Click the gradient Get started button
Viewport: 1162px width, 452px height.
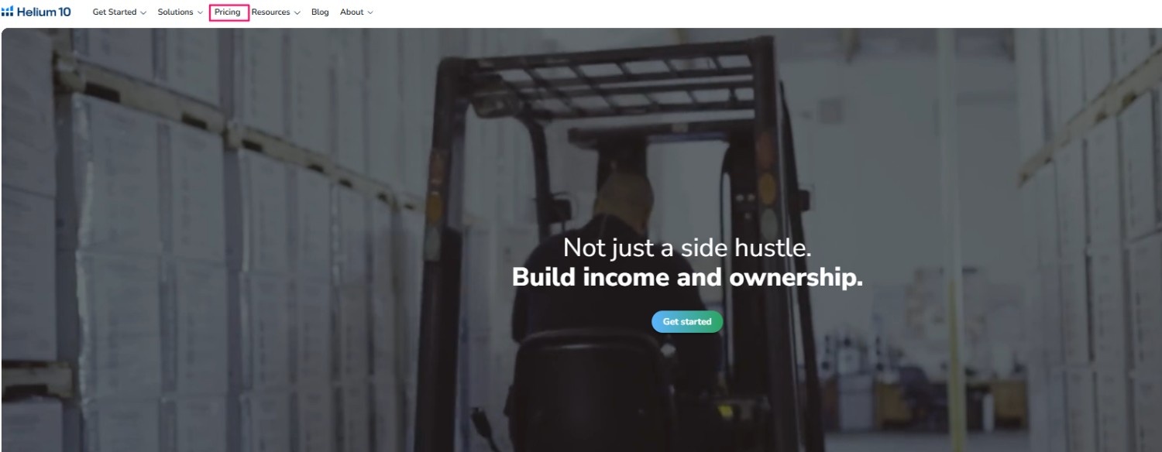pos(687,322)
